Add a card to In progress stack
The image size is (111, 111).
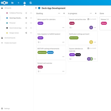96,13
